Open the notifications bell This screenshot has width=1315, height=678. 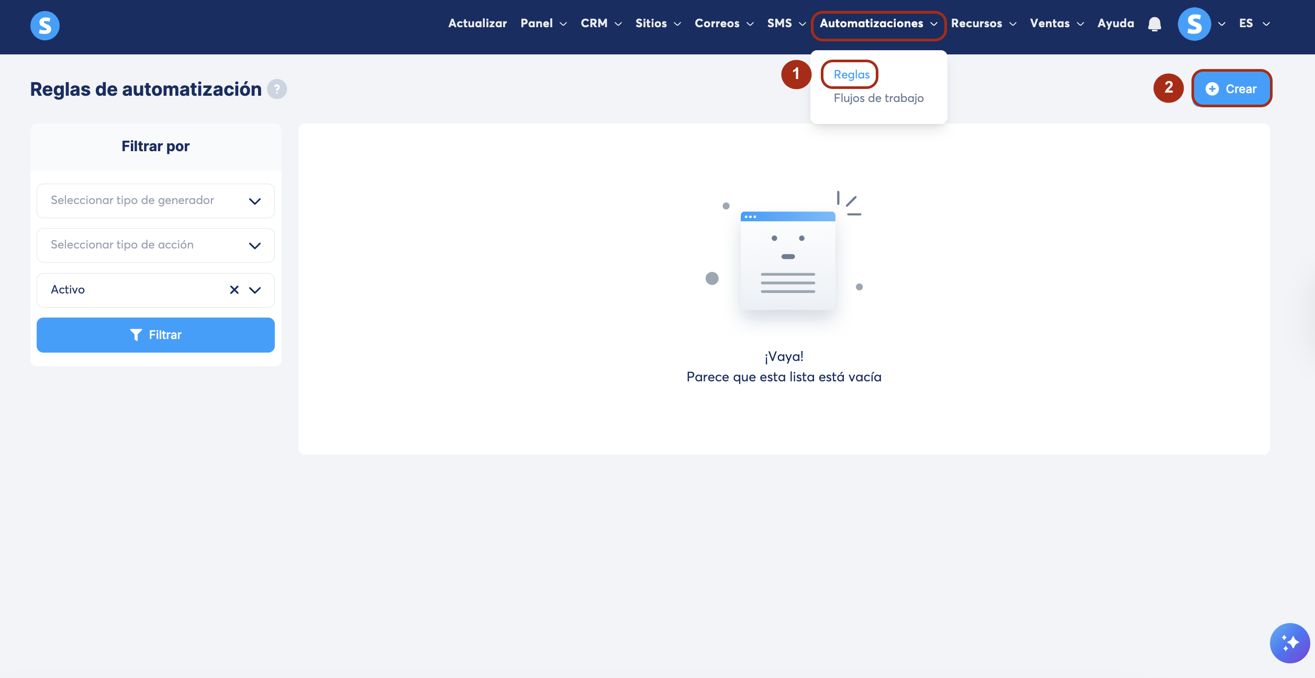(1154, 24)
